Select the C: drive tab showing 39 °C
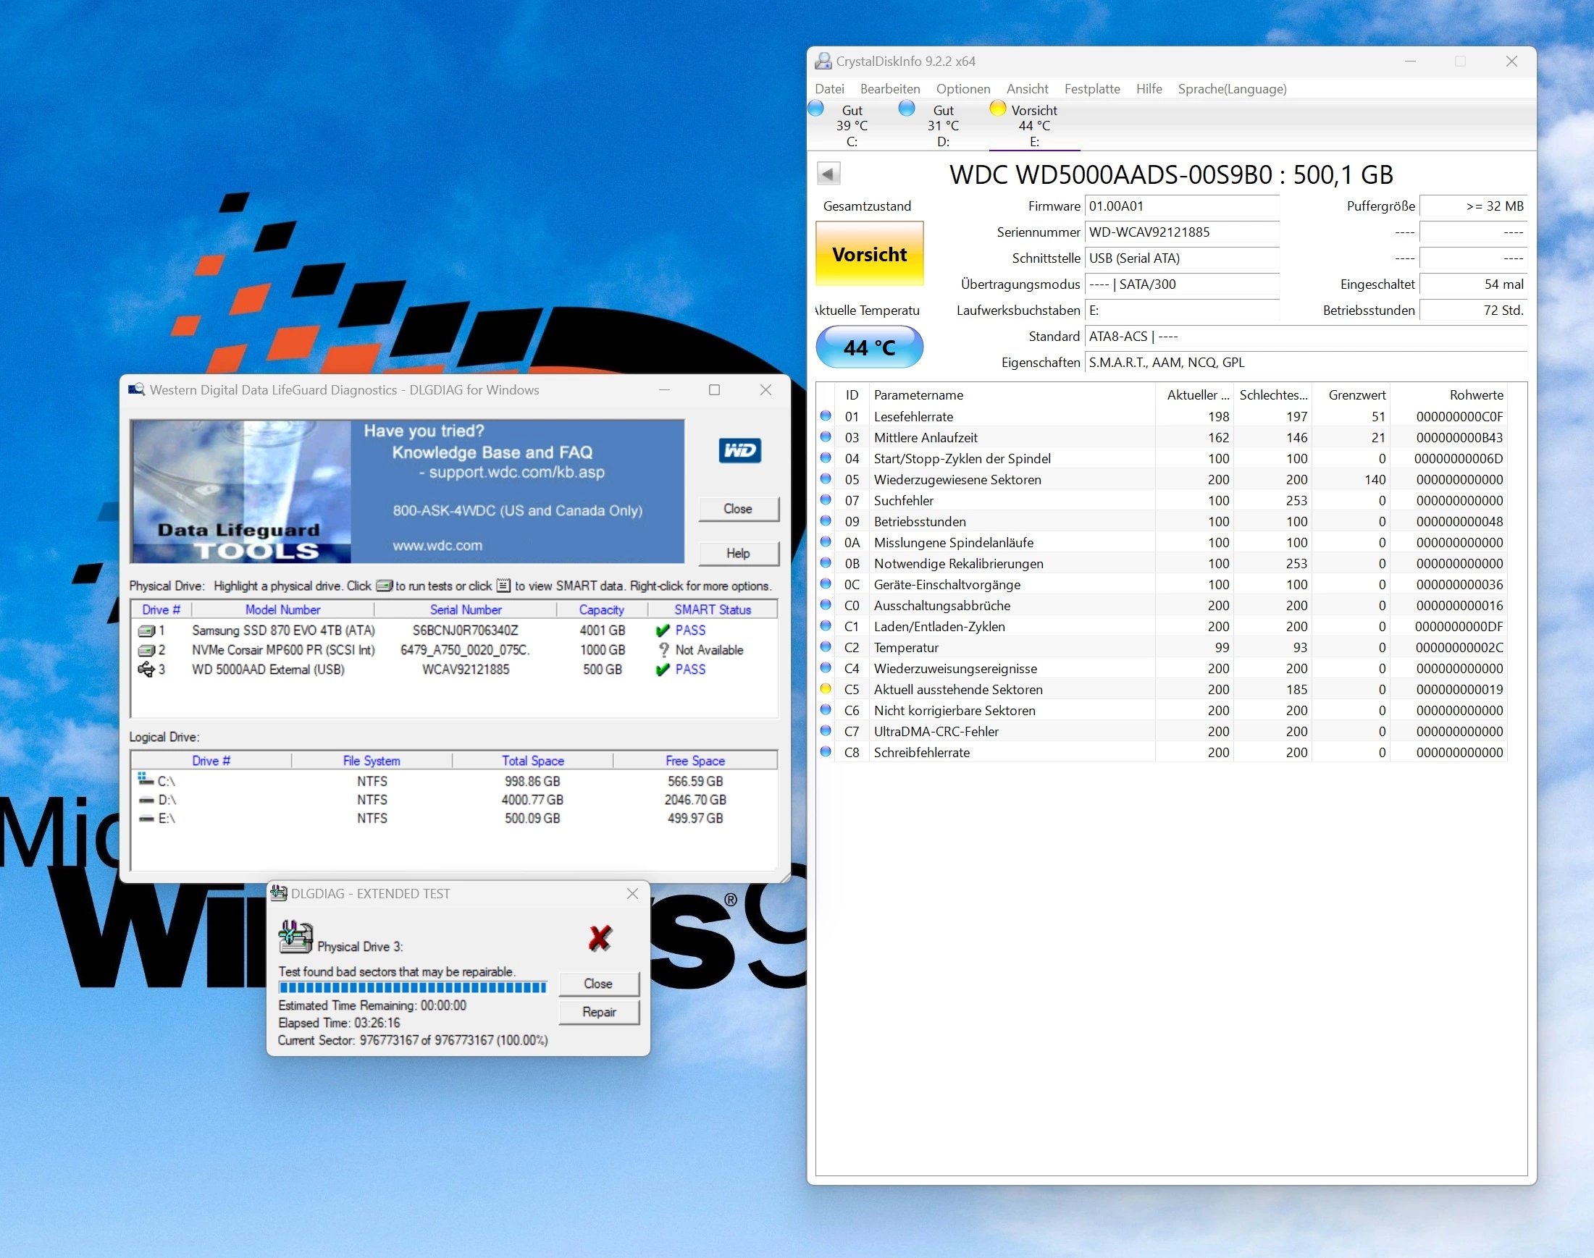The width and height of the screenshot is (1594, 1258). pos(852,126)
